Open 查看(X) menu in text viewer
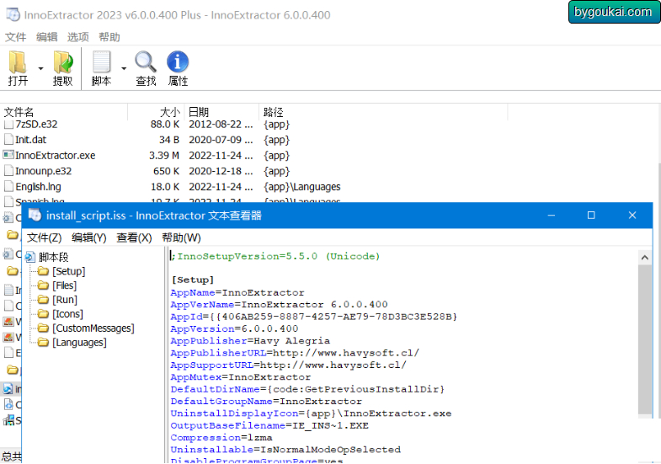Viewport: 661px width, 464px height. point(134,237)
